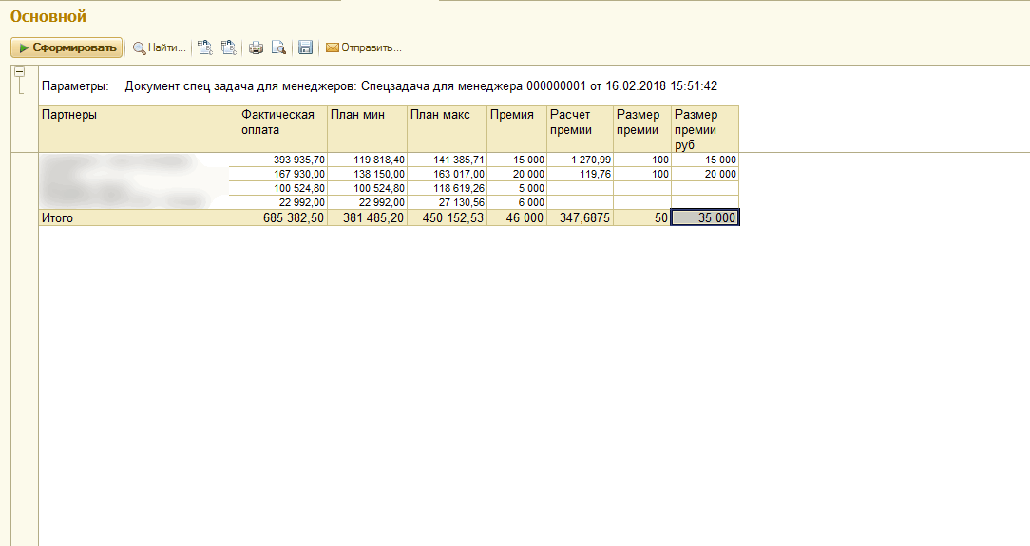Click the Отправить envelope icon
The image size is (1030, 546).
333,47
